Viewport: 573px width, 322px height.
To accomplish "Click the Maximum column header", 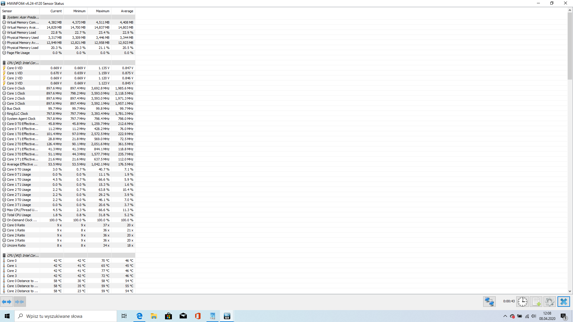I will 99,11.
